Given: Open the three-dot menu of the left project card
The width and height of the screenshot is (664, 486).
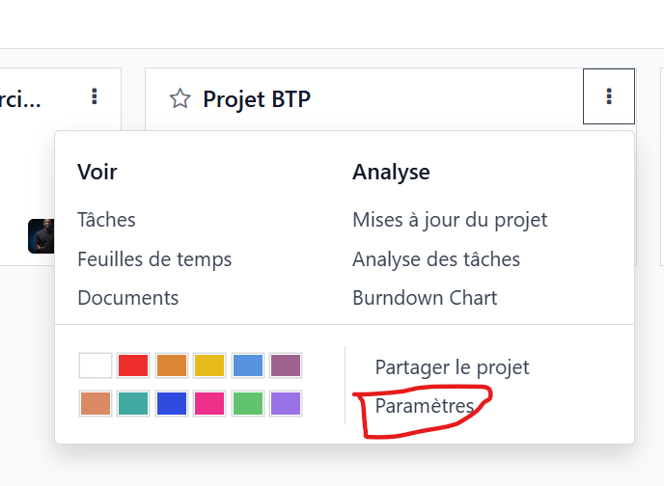Looking at the screenshot, I should [95, 96].
